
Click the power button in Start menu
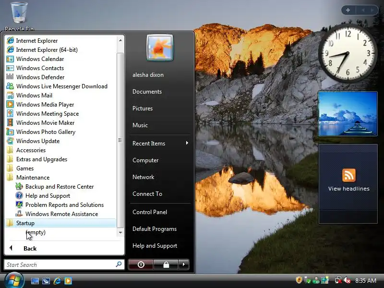tap(141, 264)
